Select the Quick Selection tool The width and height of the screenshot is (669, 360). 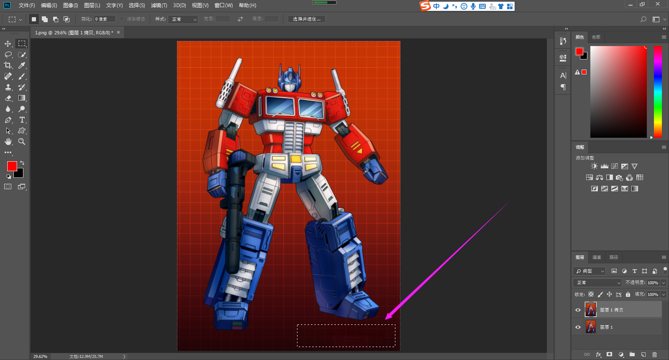(22, 54)
